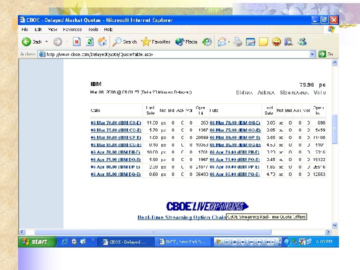Go to the Home page icon
Viewport: 360px width, 270px height.
click(x=102, y=42)
